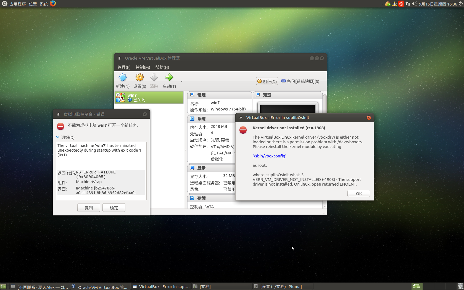Switch to [文档] taskbar window
The width and height of the screenshot is (464, 290).
[222, 287]
